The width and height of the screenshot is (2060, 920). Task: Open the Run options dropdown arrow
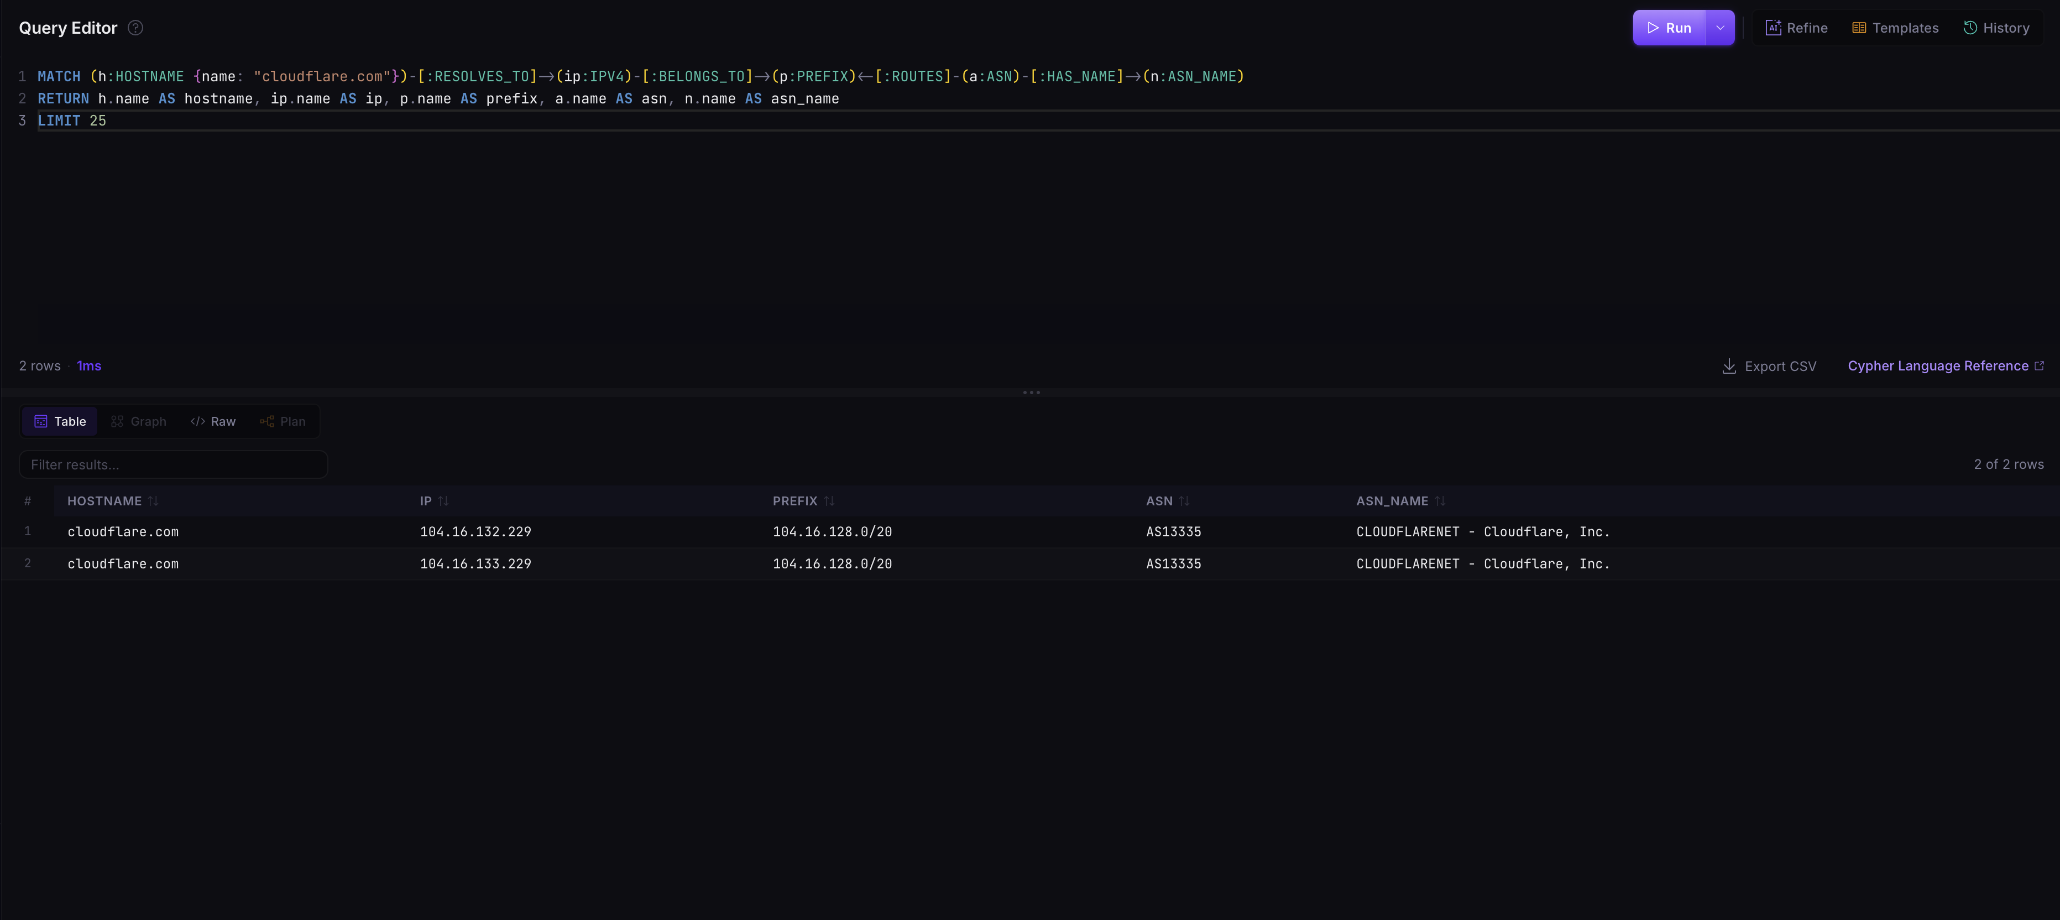[1720, 28]
